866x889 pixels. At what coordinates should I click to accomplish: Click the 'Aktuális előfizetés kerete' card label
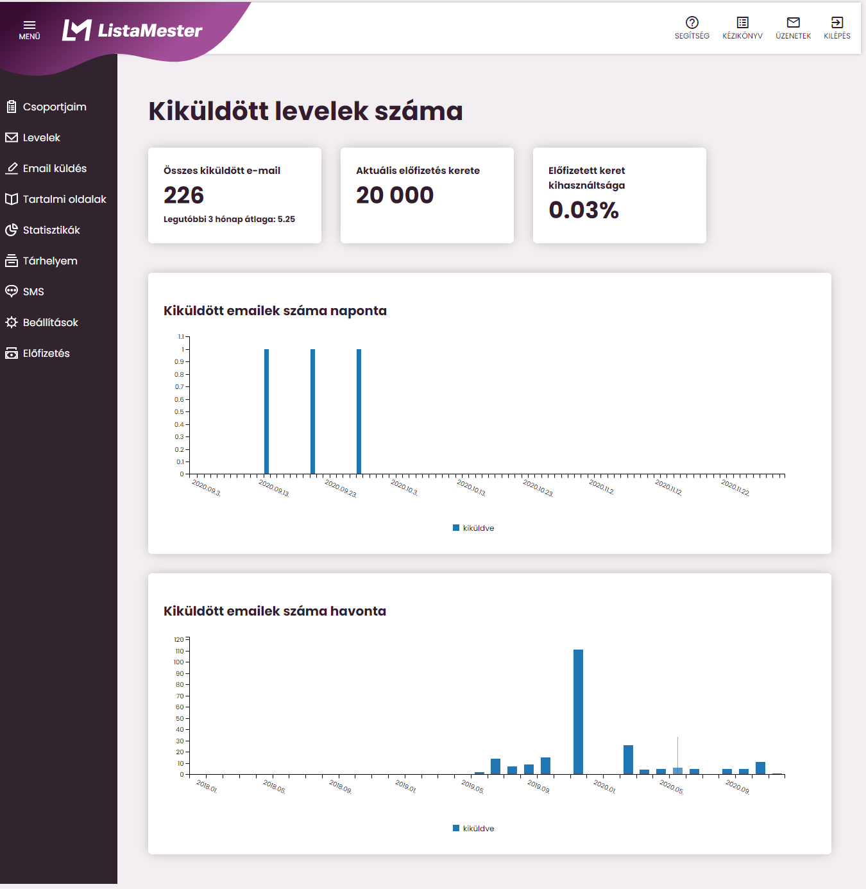click(x=418, y=171)
